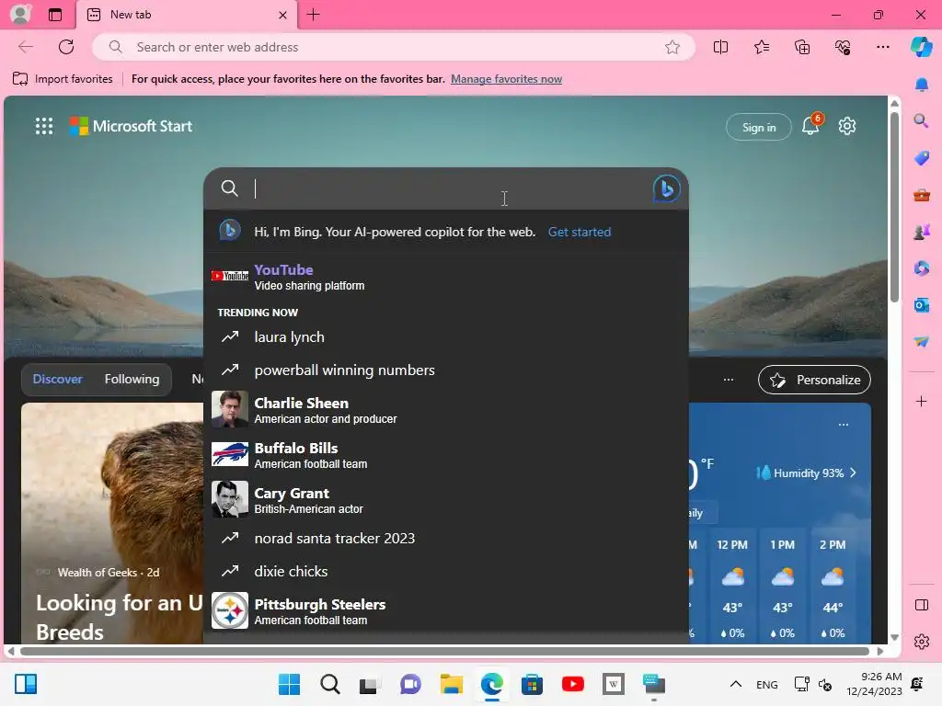Open sidebar notifications bell
Screen dimensions: 942x706
coord(922,85)
